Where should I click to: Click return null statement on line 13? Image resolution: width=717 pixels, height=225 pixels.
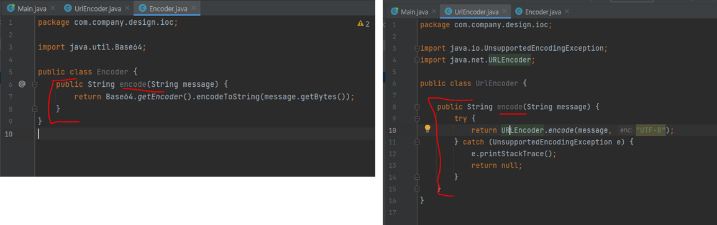point(496,165)
